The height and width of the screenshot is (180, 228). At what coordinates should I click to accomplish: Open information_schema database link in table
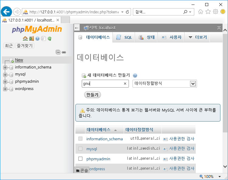coord(104,139)
